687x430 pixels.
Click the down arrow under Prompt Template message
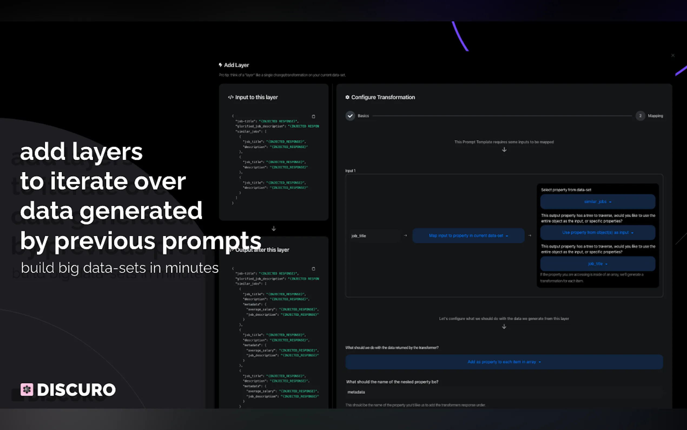(504, 149)
